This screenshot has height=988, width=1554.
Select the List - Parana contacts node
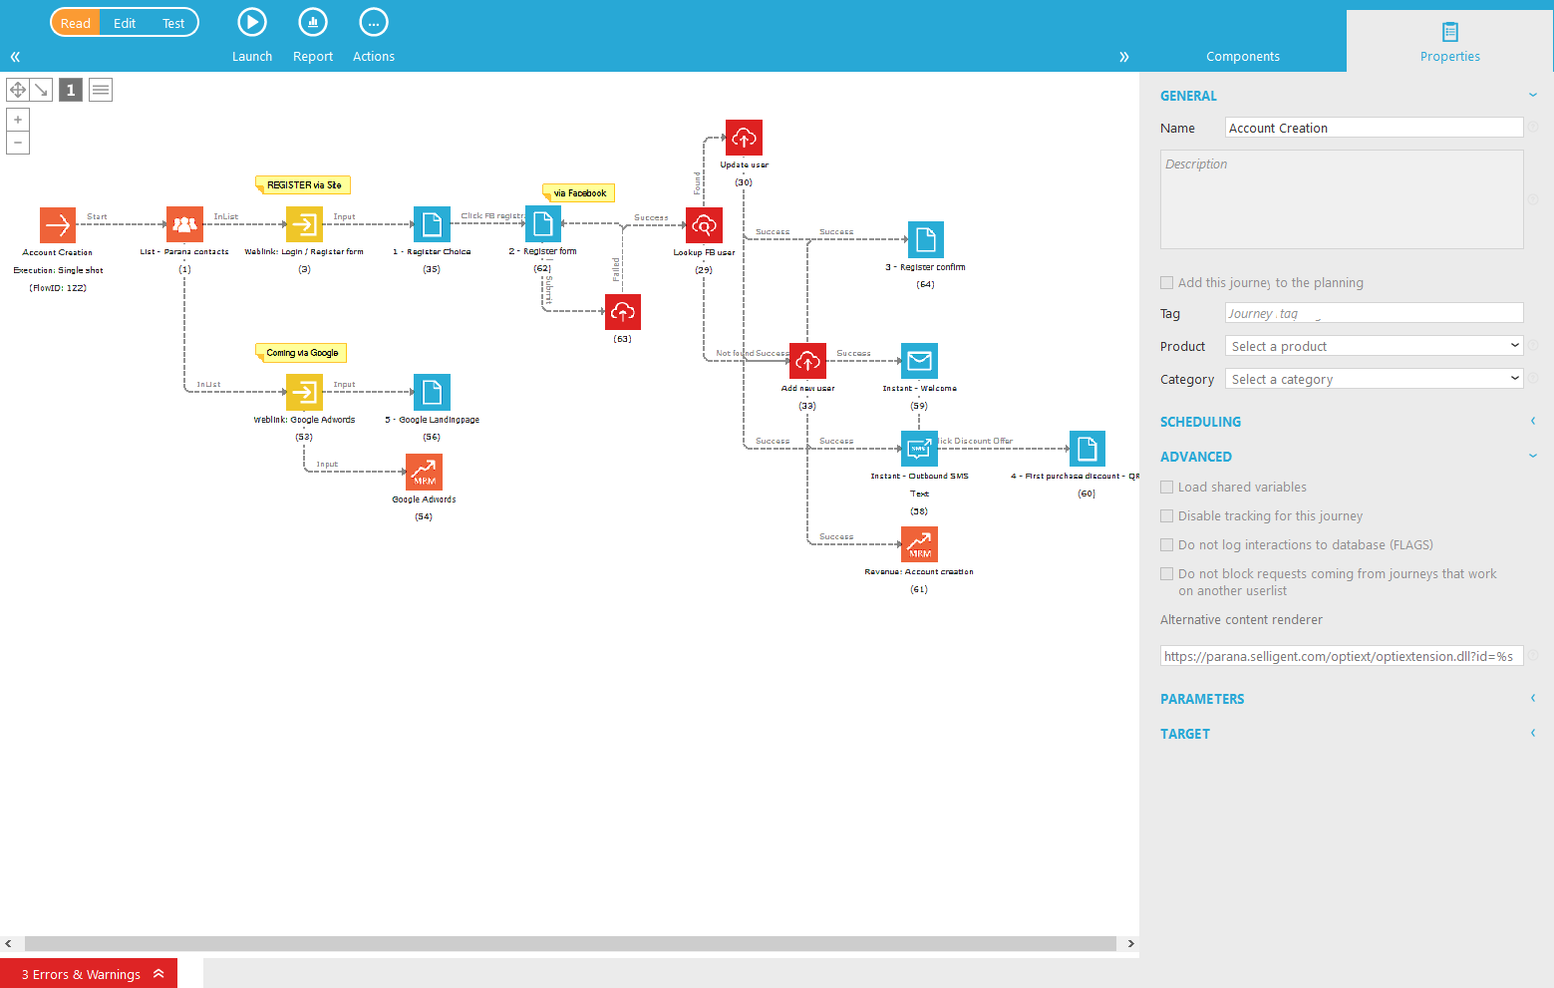[184, 225]
